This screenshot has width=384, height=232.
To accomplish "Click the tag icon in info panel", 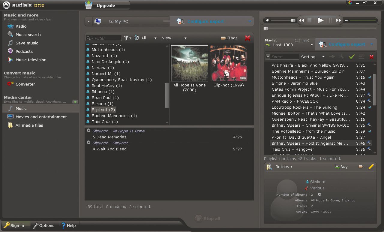I will point(362,167).
